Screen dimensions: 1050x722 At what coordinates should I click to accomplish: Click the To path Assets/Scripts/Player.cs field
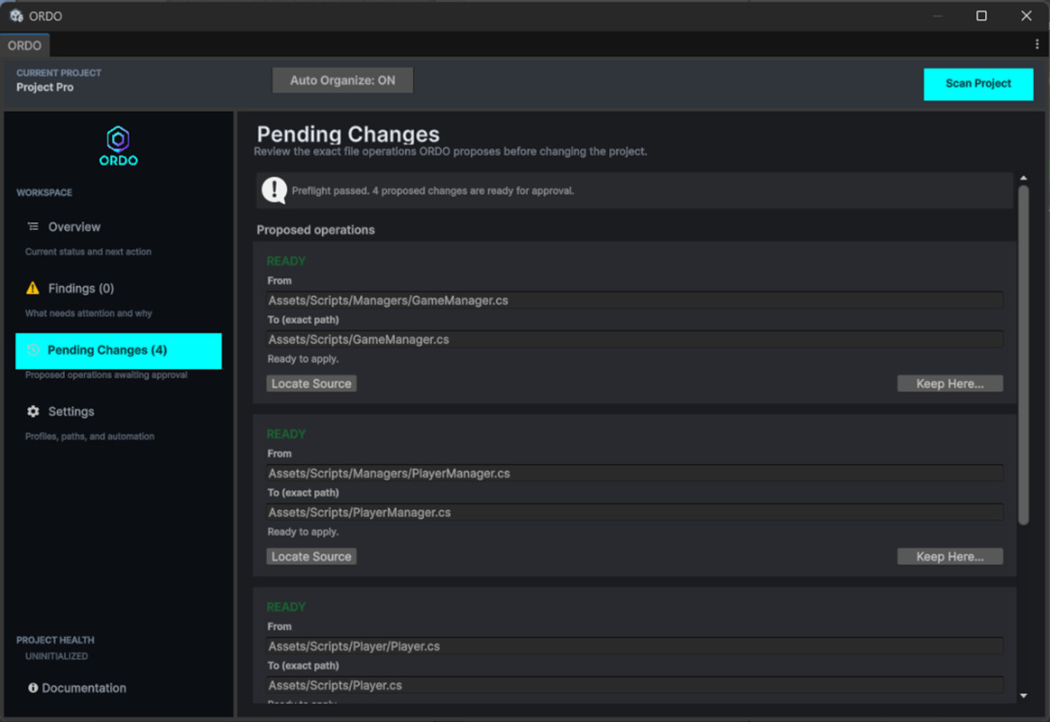(634, 684)
